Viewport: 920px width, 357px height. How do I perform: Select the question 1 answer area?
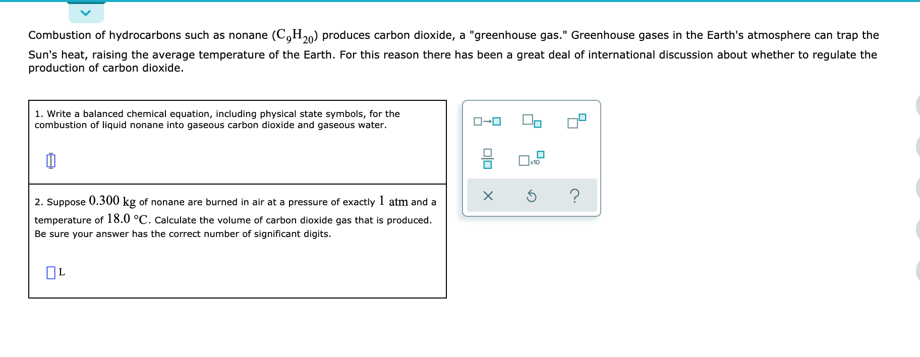pos(237,142)
